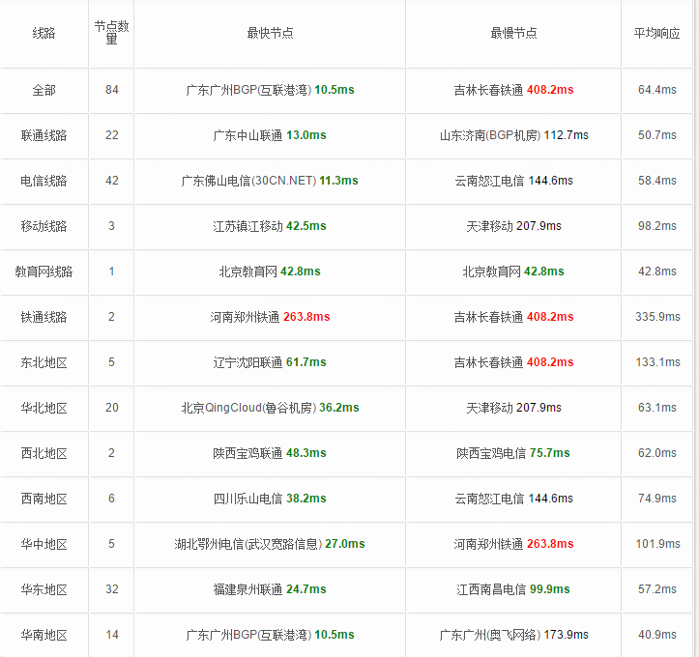Click the 最慢节点 column header
The height and width of the screenshot is (657, 699).
[x=513, y=33]
